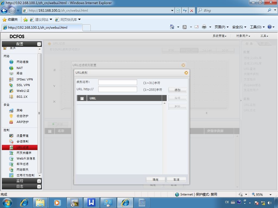Expand the 监控 section plus button
The height and width of the screenshot is (208, 278).
pos(39,181)
